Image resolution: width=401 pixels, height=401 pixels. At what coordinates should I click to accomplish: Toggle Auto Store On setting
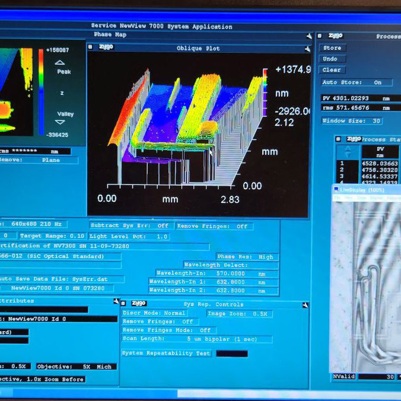point(357,82)
